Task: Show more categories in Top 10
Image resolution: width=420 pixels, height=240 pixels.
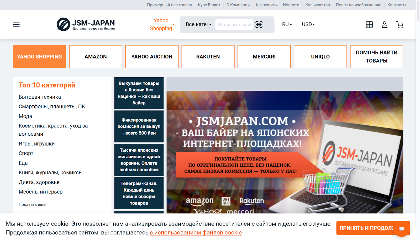Action: (x=32, y=205)
